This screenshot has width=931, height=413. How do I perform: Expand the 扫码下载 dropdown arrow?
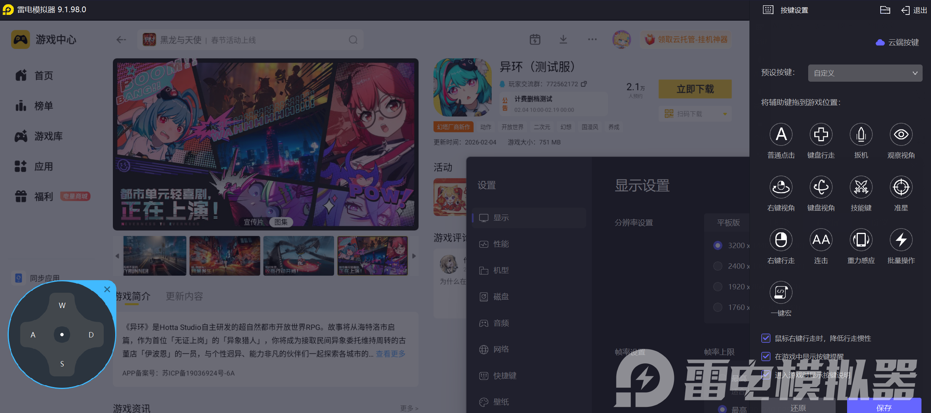(725, 114)
